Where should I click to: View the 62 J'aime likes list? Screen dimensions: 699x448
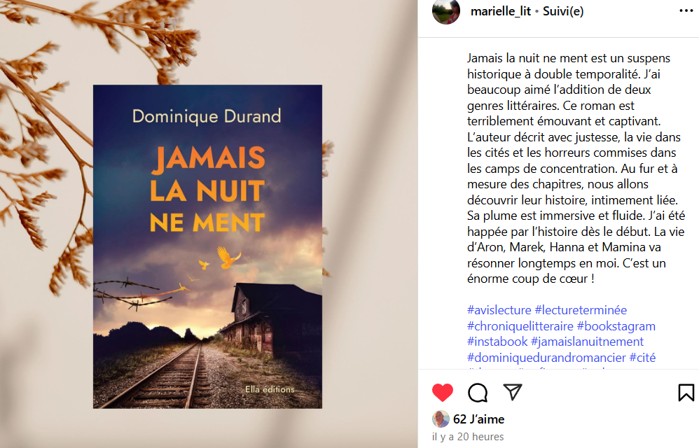pos(479,419)
